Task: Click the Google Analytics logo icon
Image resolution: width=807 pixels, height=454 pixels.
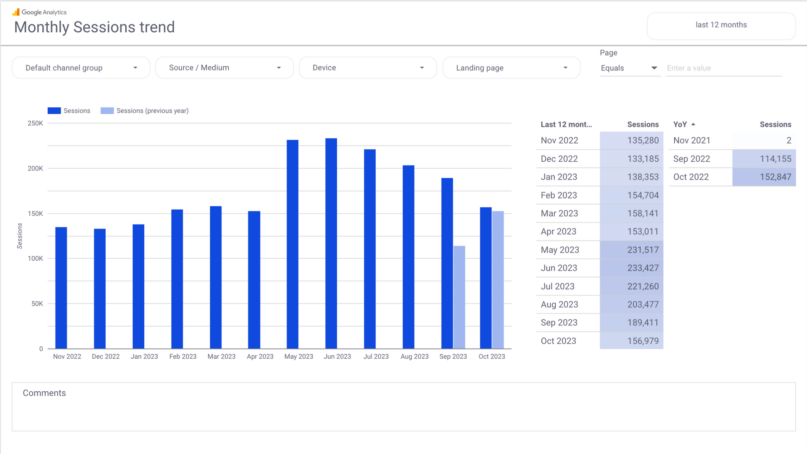Action: tap(16, 12)
